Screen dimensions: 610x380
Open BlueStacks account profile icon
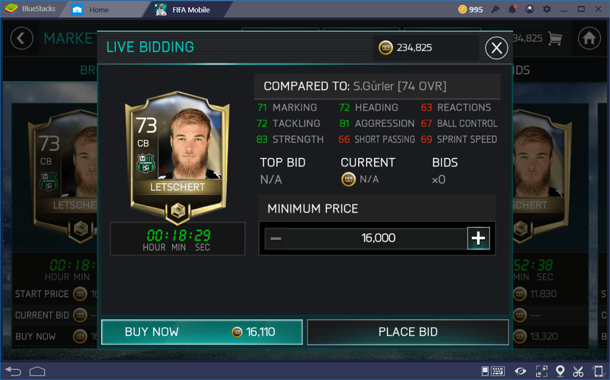[x=530, y=9]
